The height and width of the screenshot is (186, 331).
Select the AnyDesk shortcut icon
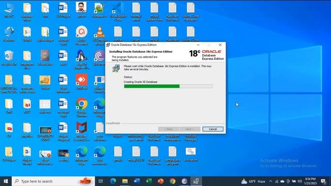(82, 82)
